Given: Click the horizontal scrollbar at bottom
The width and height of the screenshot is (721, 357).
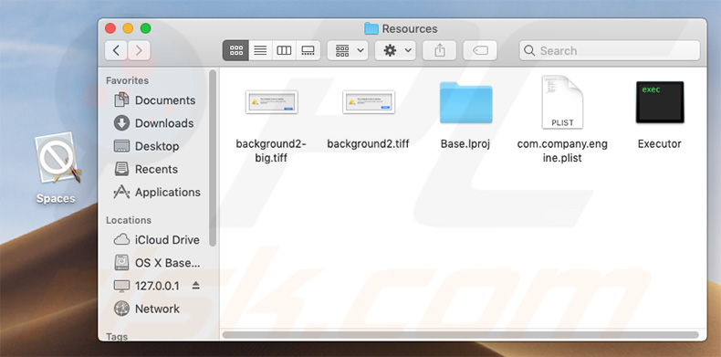Looking at the screenshot, I should coord(460,335).
